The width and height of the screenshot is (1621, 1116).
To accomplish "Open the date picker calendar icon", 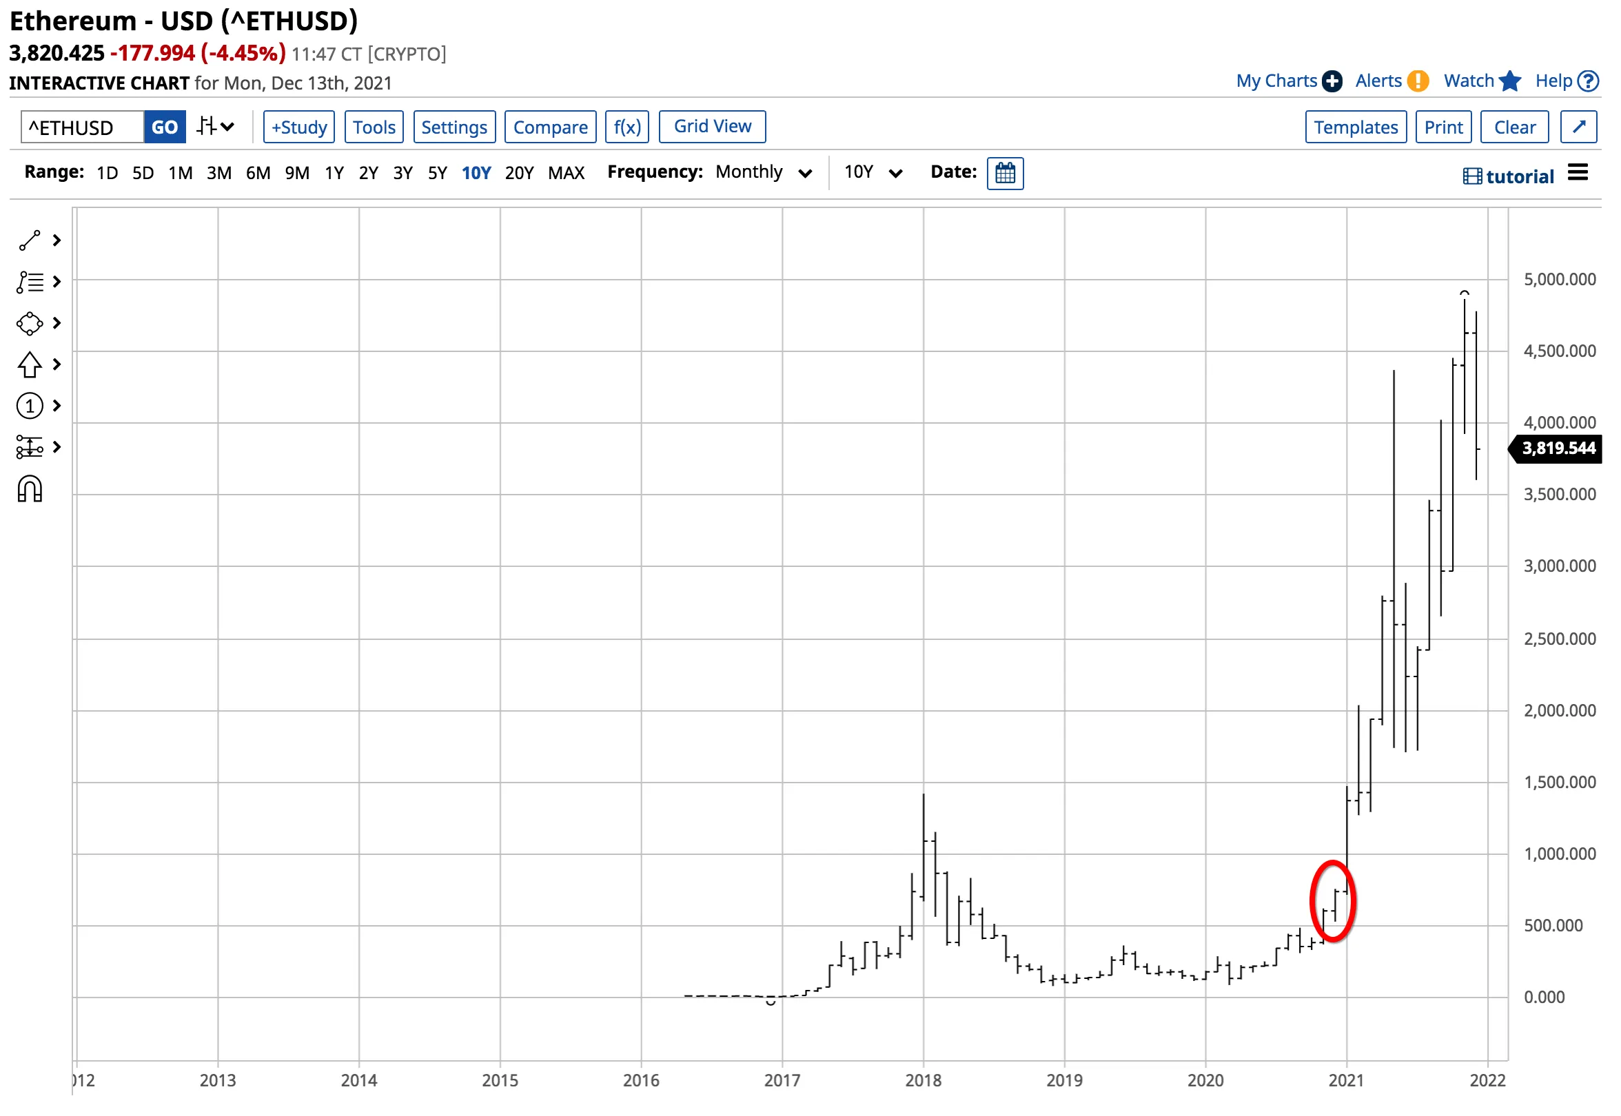I will (x=1006, y=174).
